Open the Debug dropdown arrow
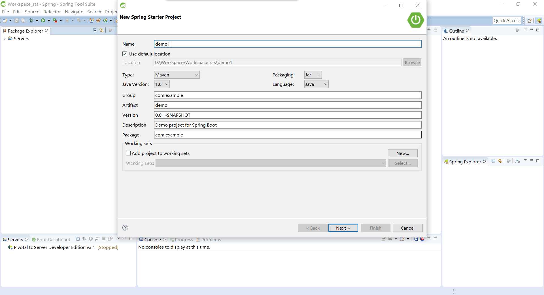544x295 pixels. tap(37, 20)
